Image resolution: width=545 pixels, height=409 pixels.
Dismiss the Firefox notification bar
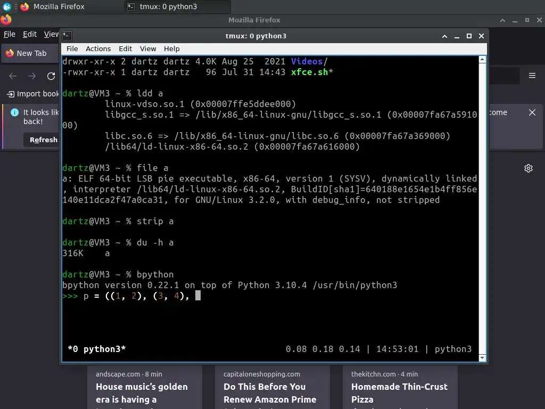[x=532, y=112]
